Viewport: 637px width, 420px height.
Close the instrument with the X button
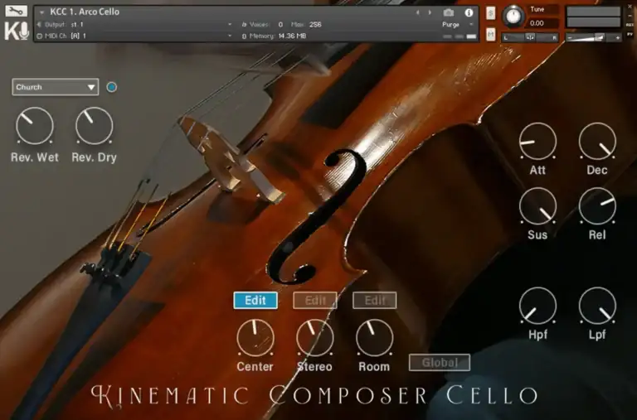[630, 7]
